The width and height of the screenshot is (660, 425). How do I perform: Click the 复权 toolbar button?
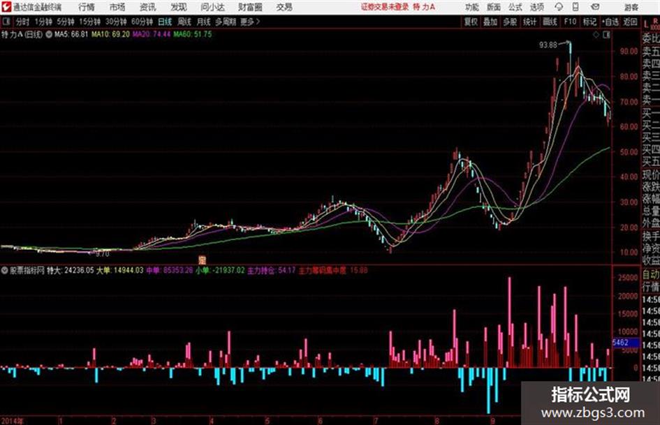(470, 22)
